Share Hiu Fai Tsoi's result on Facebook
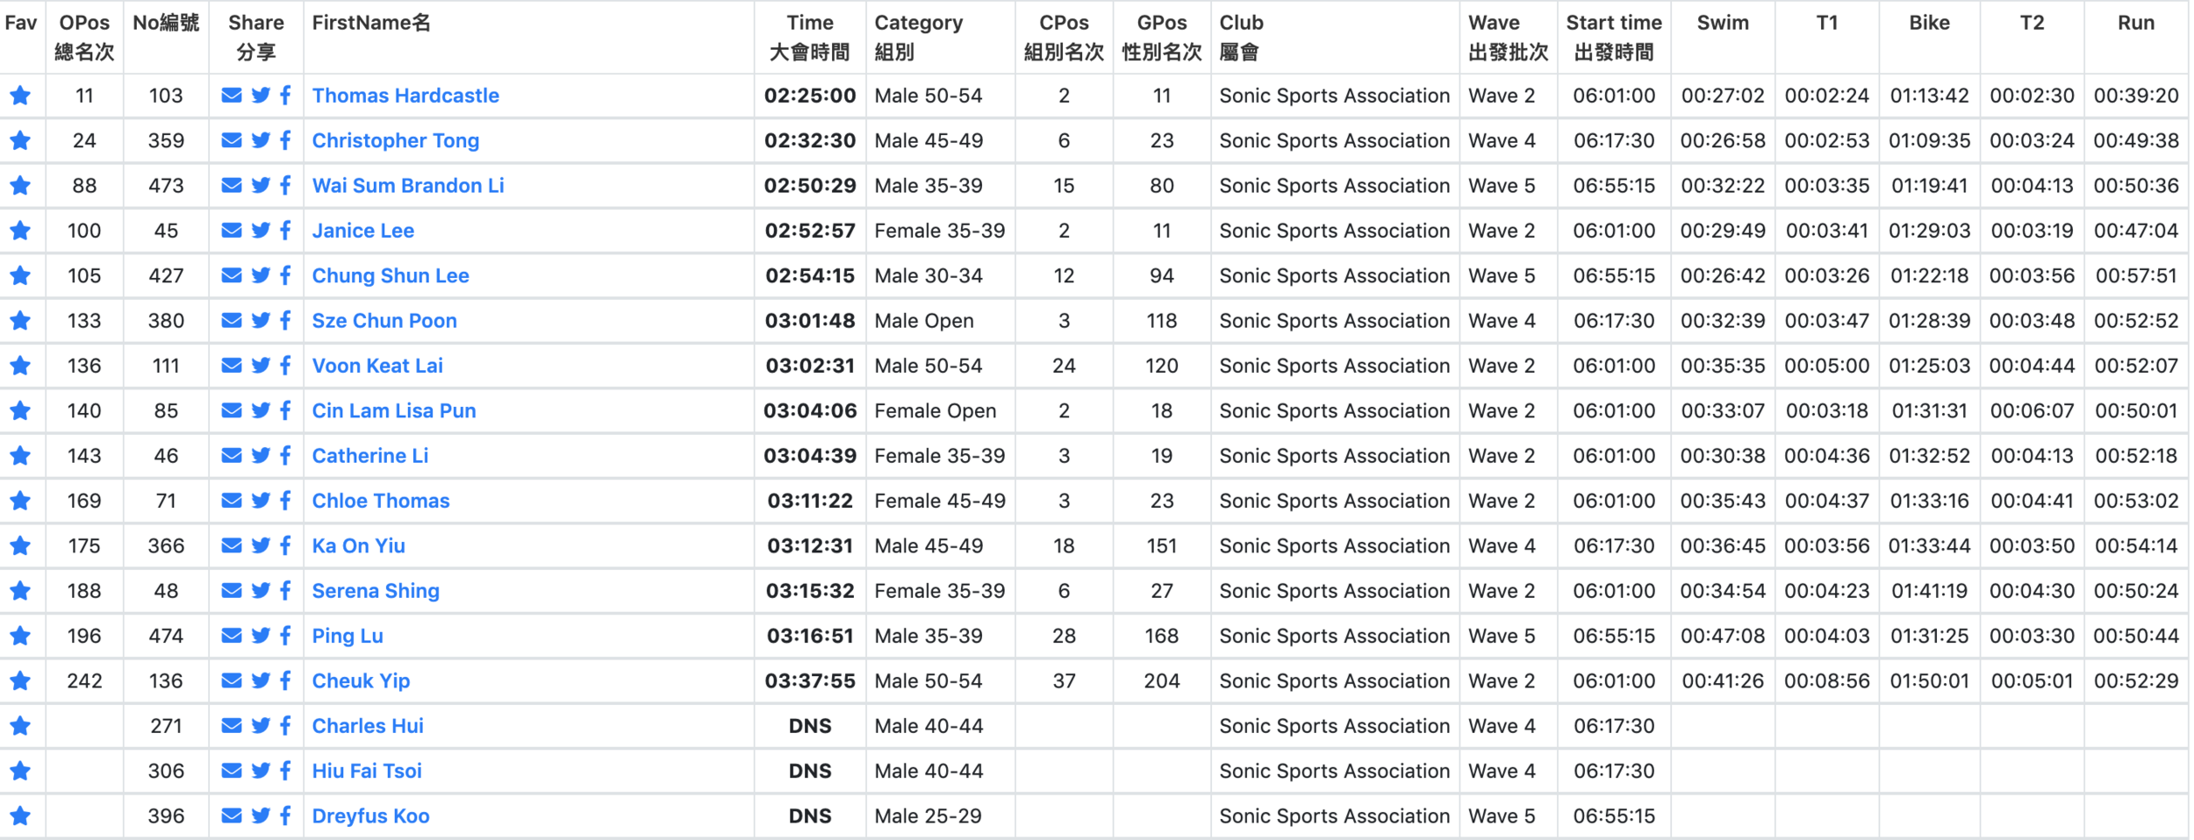The height and width of the screenshot is (840, 2194). (x=283, y=771)
